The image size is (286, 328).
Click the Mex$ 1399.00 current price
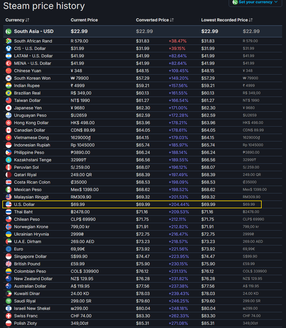tap(85, 190)
